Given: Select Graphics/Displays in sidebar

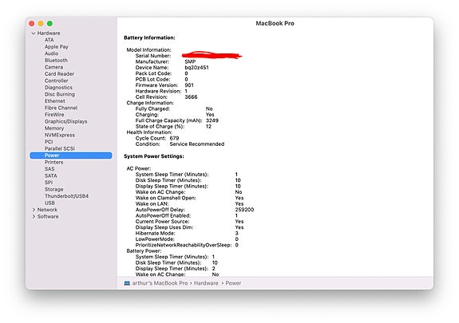Looking at the screenshot, I should pos(66,121).
